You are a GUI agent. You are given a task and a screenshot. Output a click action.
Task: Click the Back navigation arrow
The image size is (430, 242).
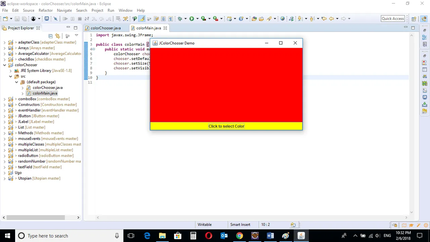click(x=332, y=19)
